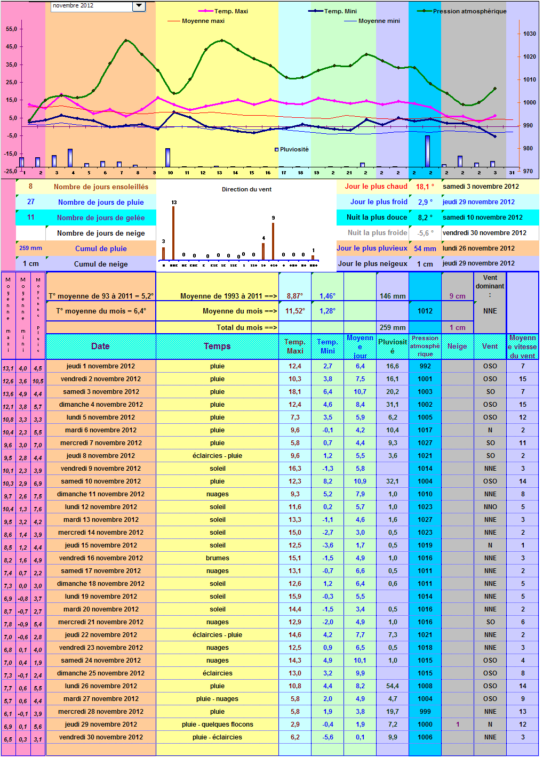
Task: Click 'Moyenne maxi' legend entry
Action: click(196, 21)
